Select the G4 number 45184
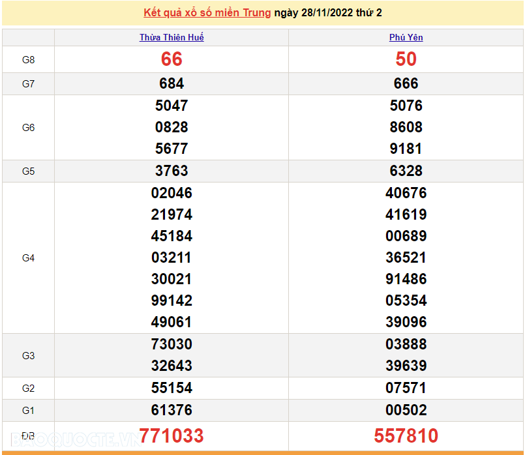The height and width of the screenshot is (455, 525). [x=172, y=236]
